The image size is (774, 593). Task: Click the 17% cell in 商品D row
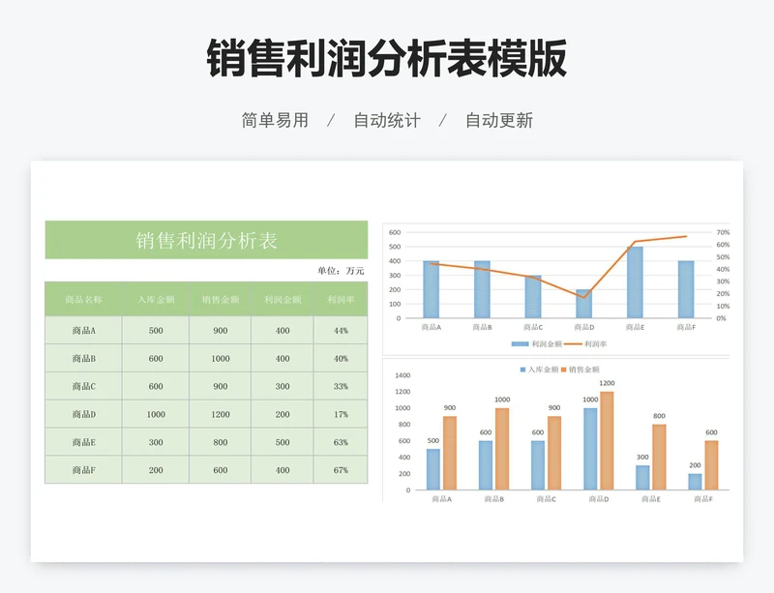[341, 414]
